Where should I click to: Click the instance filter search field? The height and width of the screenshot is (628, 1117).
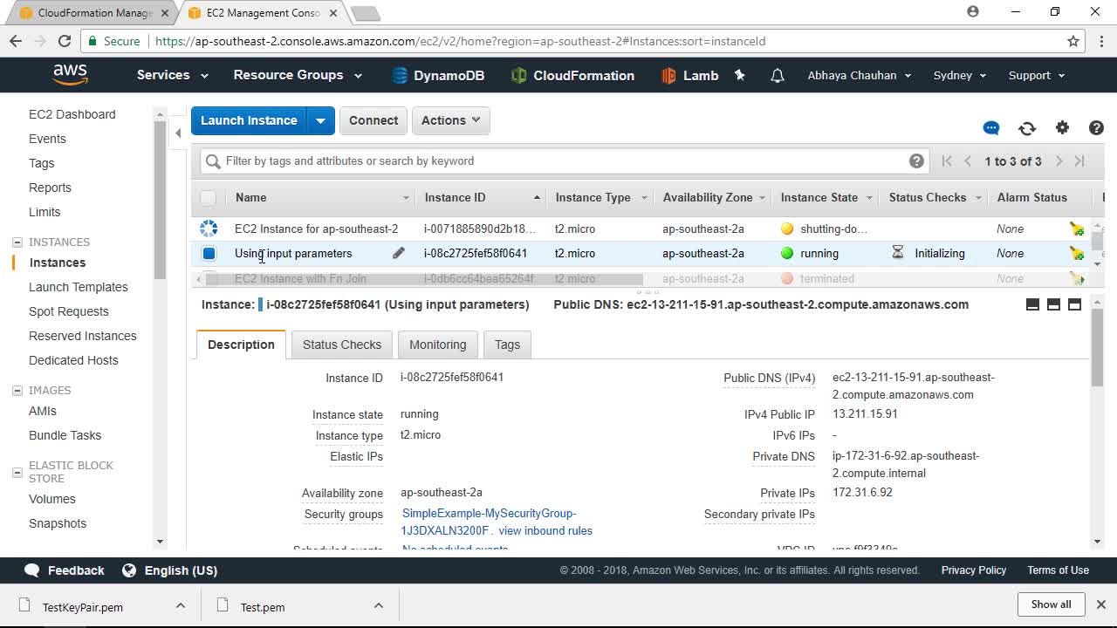563,160
